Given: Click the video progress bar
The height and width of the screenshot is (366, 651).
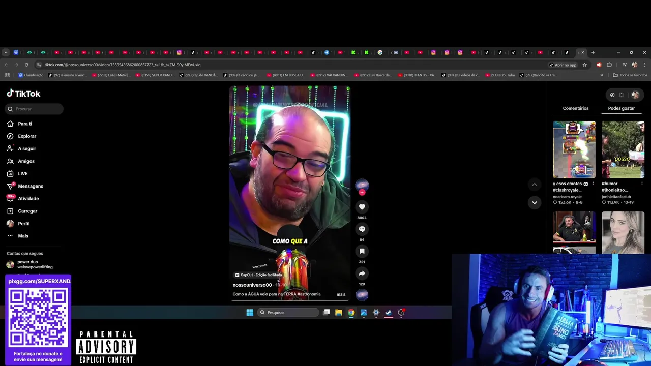Looking at the screenshot, I should (x=290, y=300).
